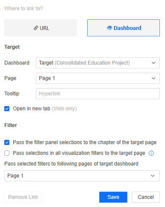Select the Dashboard link type
This screenshot has width=165, height=207.
pyautogui.click(x=124, y=28)
